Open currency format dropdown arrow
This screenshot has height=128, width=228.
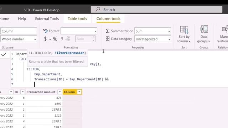point(50,39)
